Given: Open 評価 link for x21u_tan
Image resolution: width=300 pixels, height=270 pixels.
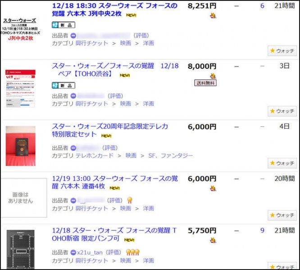Looking at the screenshot, I should point(114,252).
